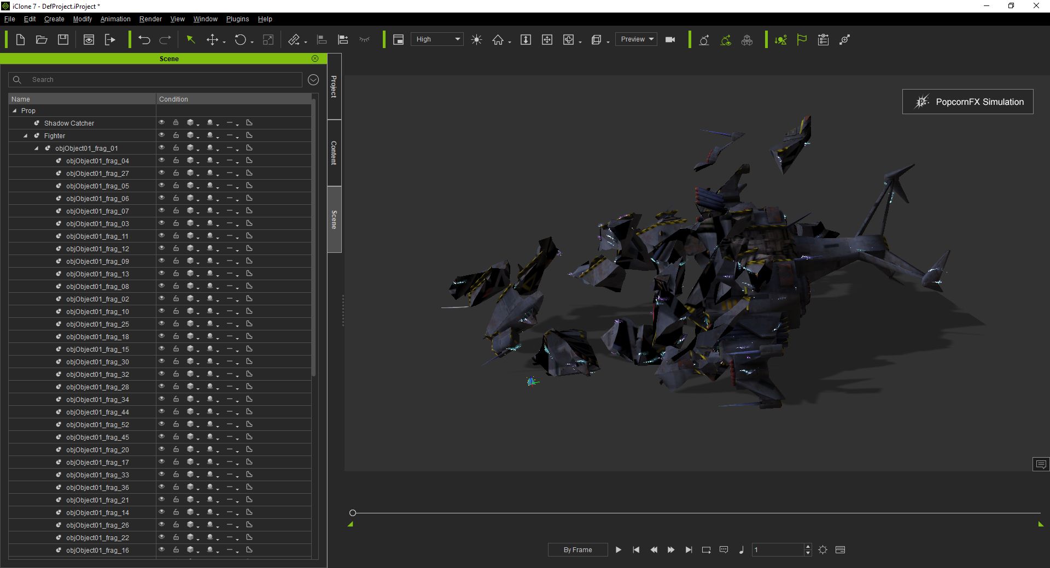Image resolution: width=1050 pixels, height=568 pixels.
Task: Click the Home view icon
Action: pyautogui.click(x=498, y=39)
